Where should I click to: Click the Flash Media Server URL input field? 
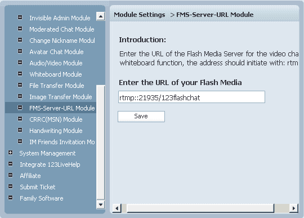click(x=191, y=97)
